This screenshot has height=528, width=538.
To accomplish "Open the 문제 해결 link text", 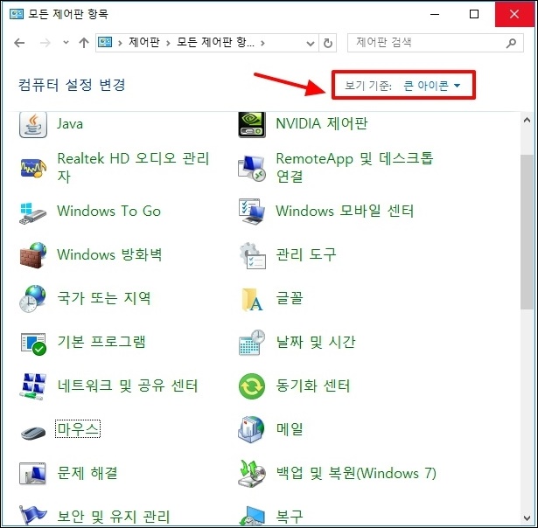I will click(87, 473).
